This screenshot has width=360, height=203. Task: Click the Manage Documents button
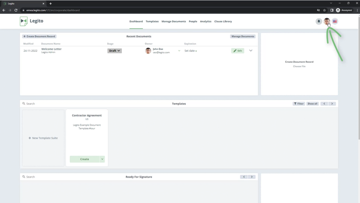(243, 36)
